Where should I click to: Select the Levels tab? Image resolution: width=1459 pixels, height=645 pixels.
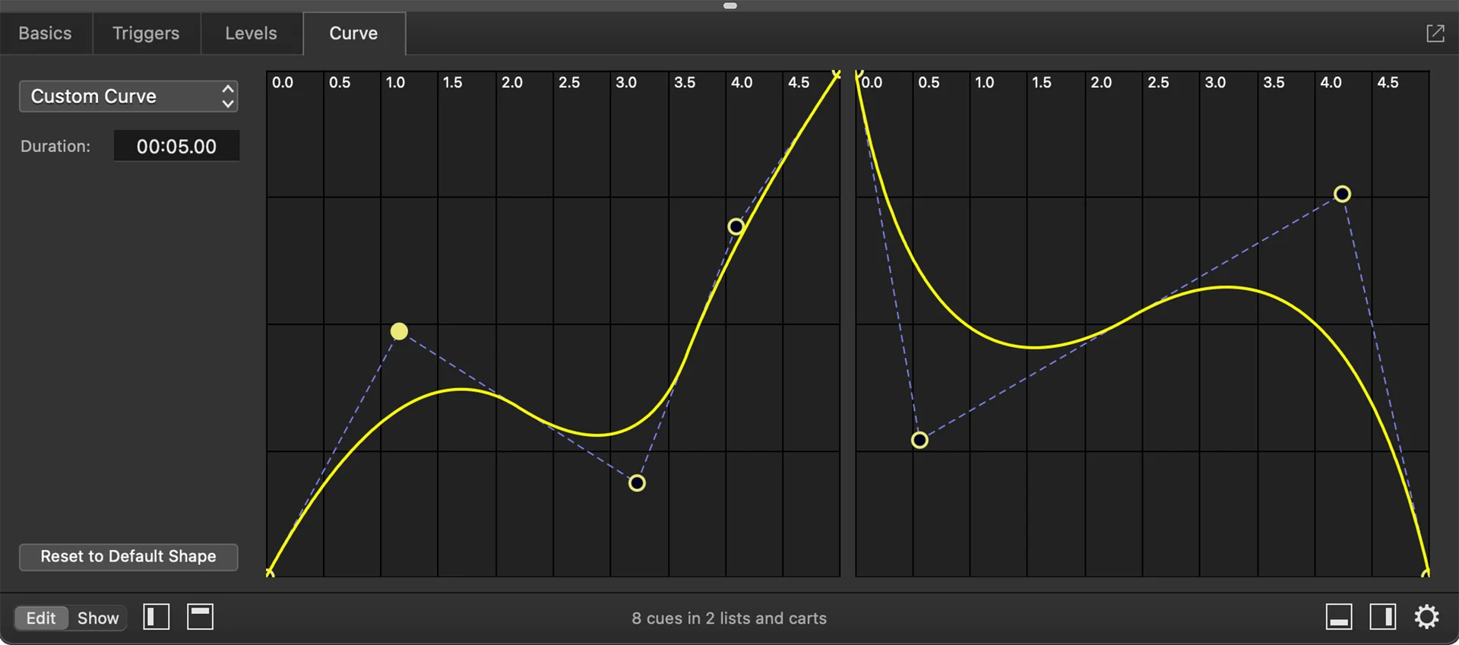tap(251, 33)
